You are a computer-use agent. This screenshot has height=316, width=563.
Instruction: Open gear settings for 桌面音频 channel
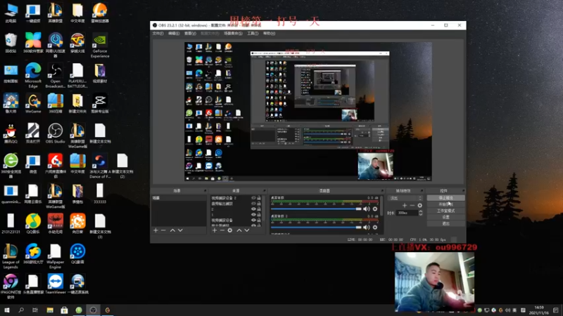pyautogui.click(x=375, y=209)
